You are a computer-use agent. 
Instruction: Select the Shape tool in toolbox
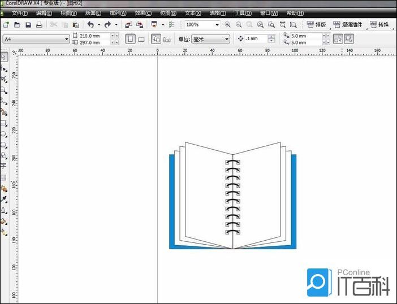pyautogui.click(x=3, y=68)
